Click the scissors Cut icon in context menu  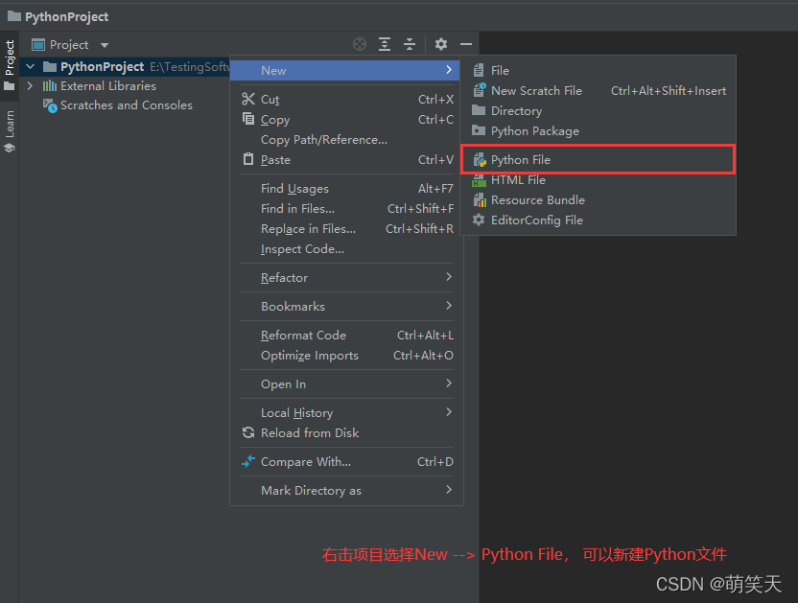(248, 99)
